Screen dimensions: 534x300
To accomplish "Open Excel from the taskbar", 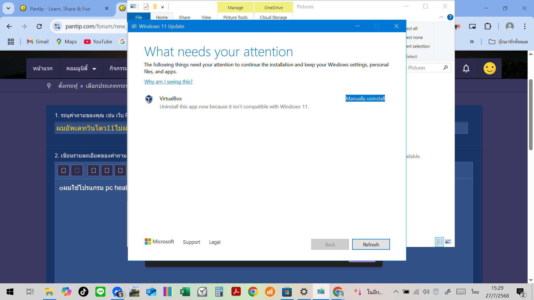I will click(185, 292).
